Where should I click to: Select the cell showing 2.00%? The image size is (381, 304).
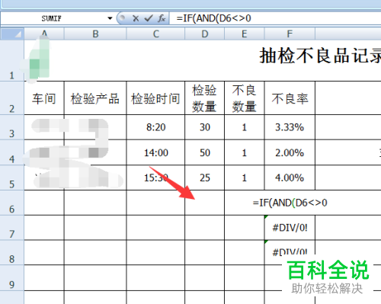290,152
